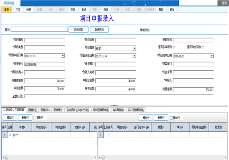This screenshot has width=229, height=160.
Task: Focus the 项目编号 input field
Action: pyautogui.click(x=44, y=40)
